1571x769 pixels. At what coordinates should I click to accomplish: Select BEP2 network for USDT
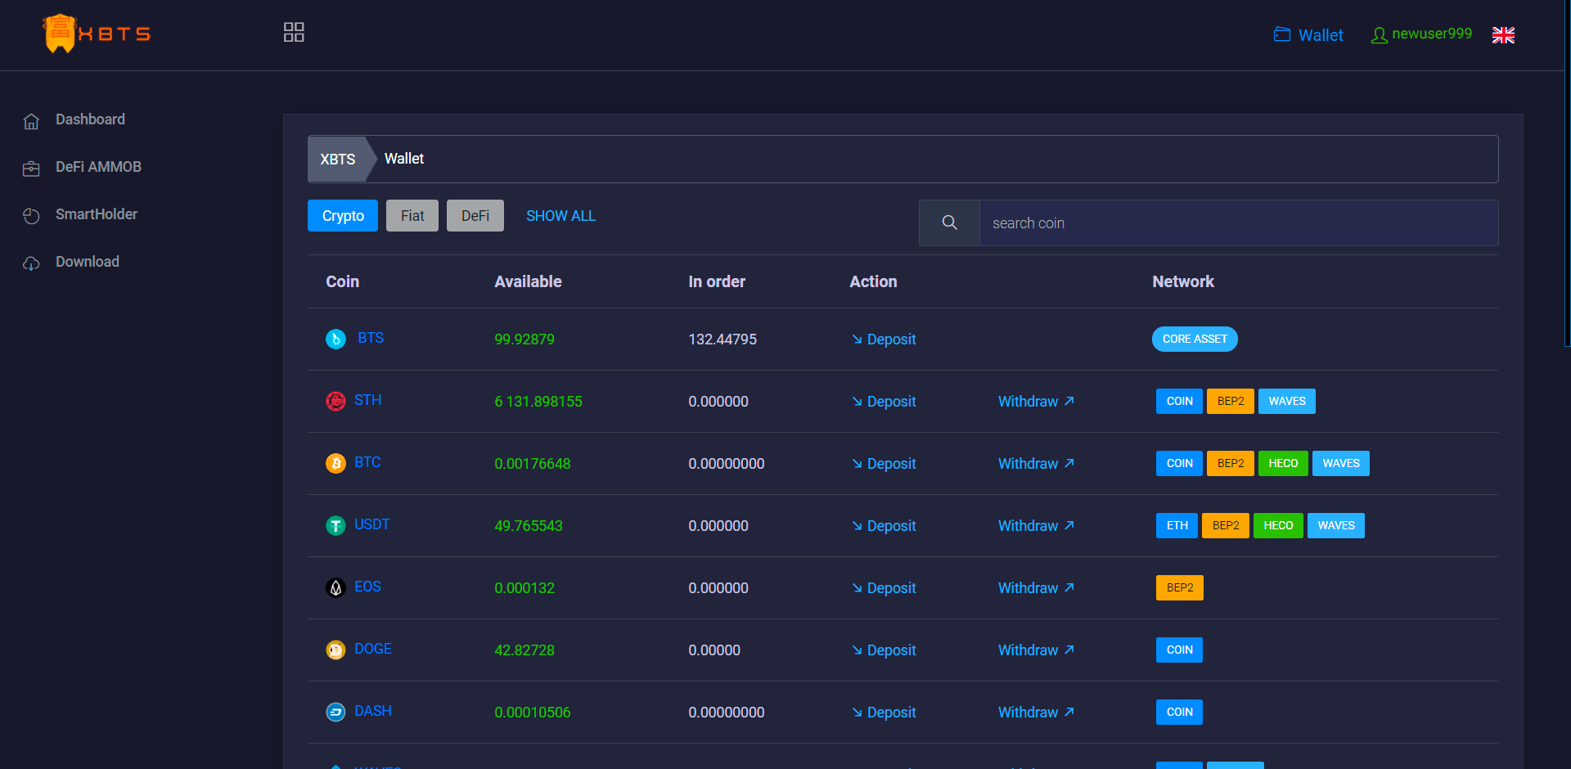click(1226, 525)
